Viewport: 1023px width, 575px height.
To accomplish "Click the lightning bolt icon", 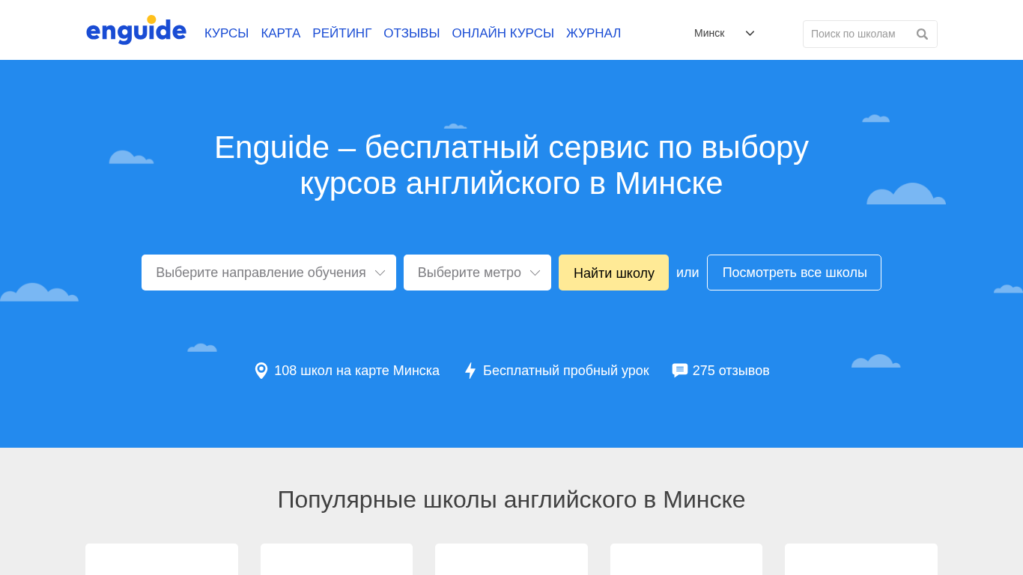I will 470,371.
